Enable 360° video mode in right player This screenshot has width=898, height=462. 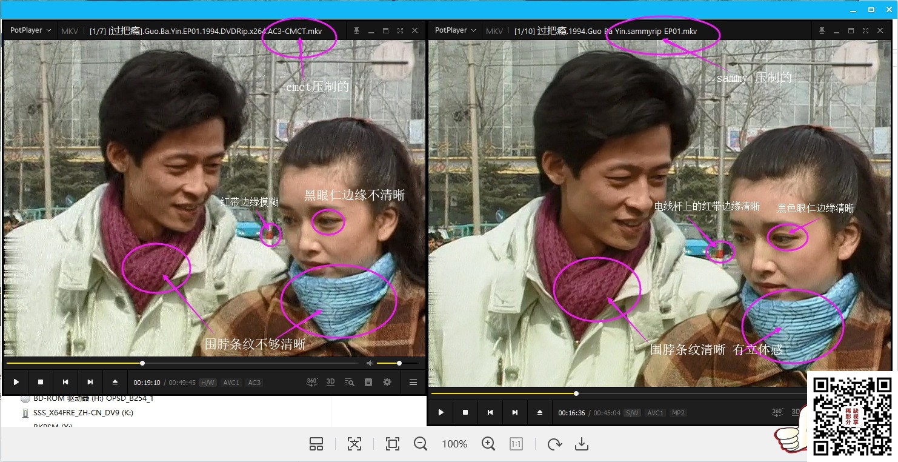click(778, 412)
